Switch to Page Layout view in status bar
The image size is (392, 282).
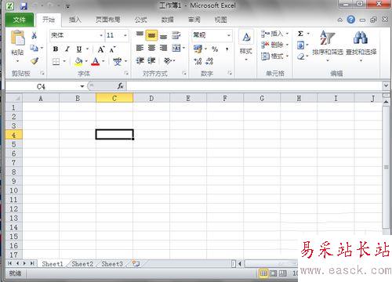pyautogui.click(x=273, y=273)
